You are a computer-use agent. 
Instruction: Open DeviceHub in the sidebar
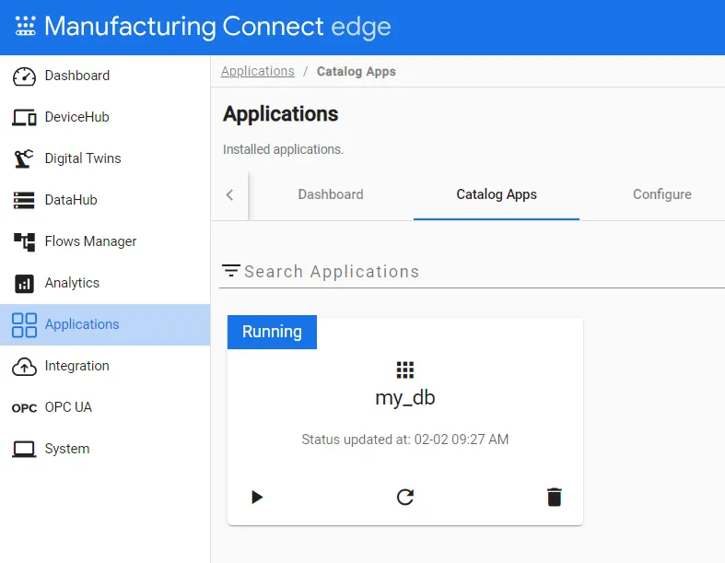click(x=105, y=117)
